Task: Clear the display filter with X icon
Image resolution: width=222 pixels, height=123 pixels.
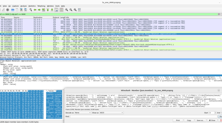Action: tap(219, 14)
